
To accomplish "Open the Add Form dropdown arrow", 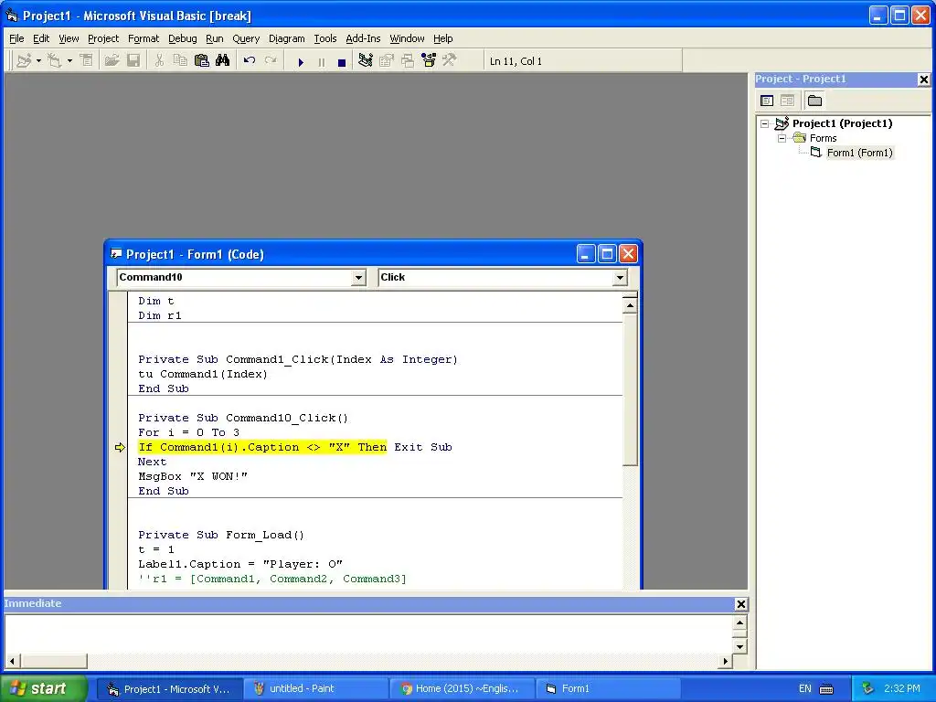I will 69,61.
